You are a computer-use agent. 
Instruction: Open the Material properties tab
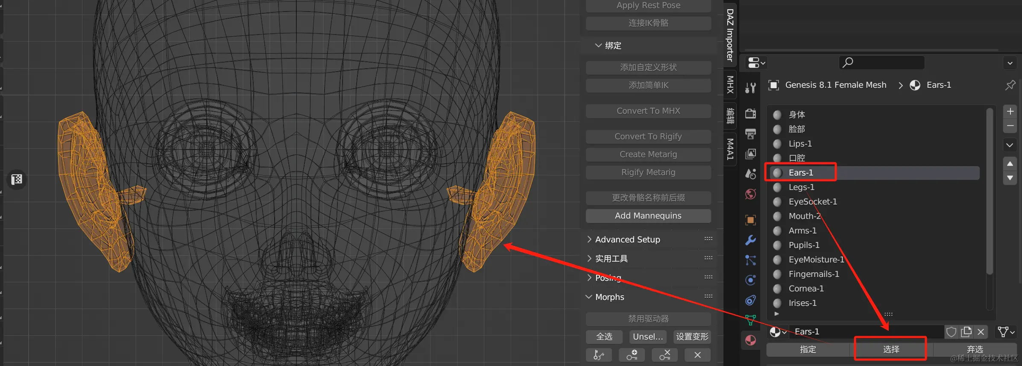click(750, 340)
